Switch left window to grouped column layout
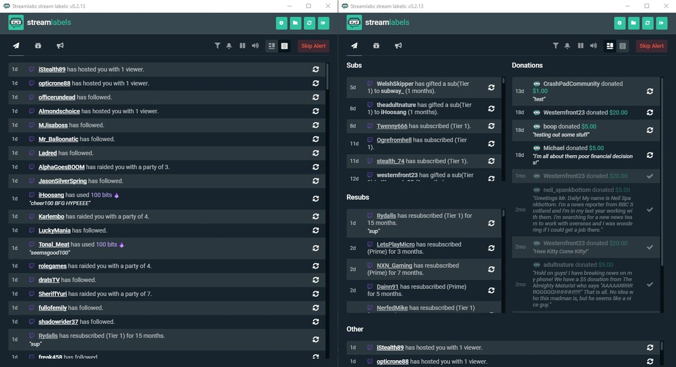The image size is (676, 367). 271,46
